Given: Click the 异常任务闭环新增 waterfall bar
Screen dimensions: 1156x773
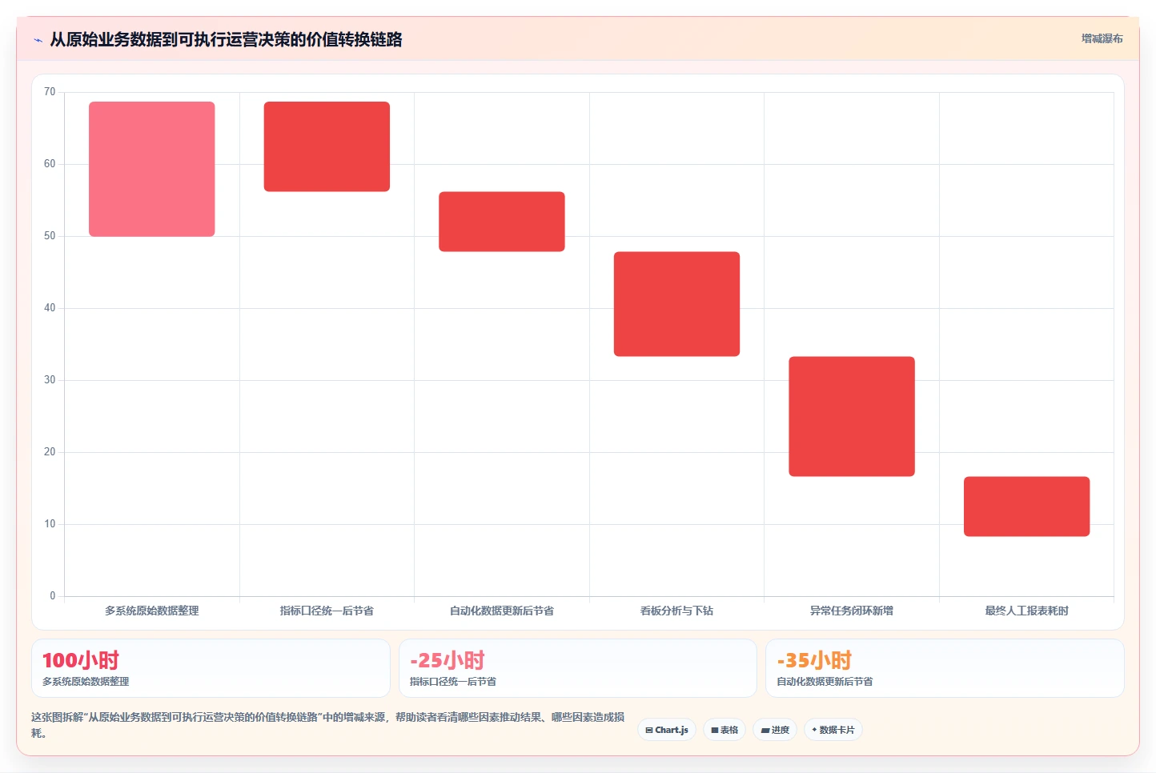Looking at the screenshot, I should (852, 416).
